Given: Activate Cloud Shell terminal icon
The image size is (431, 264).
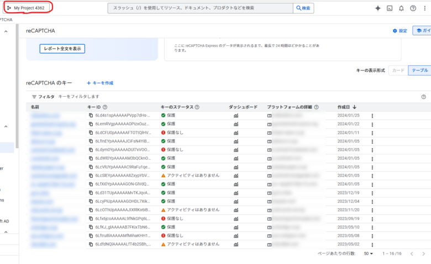Looking at the screenshot, I should click(x=390, y=8).
